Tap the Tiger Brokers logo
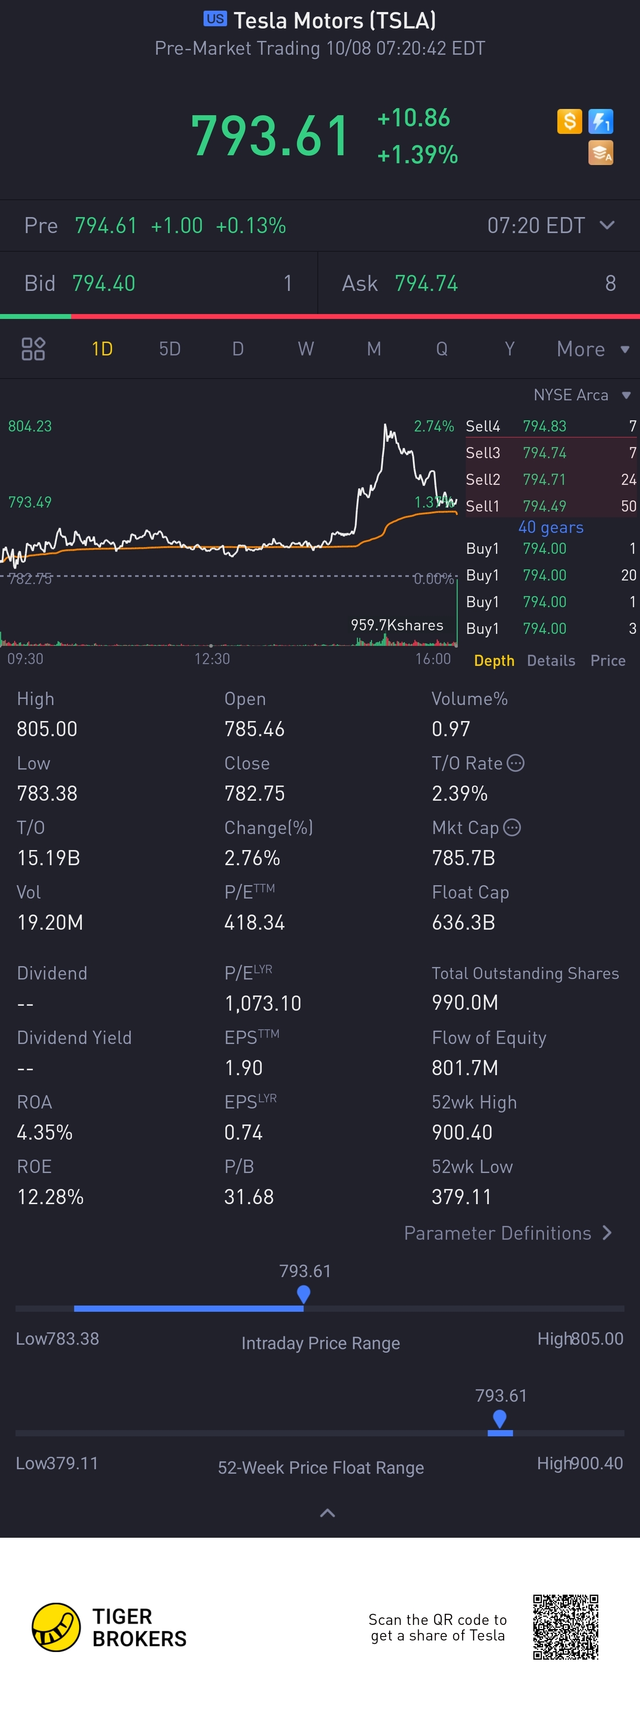The height and width of the screenshot is (1717, 640). pos(110,1627)
